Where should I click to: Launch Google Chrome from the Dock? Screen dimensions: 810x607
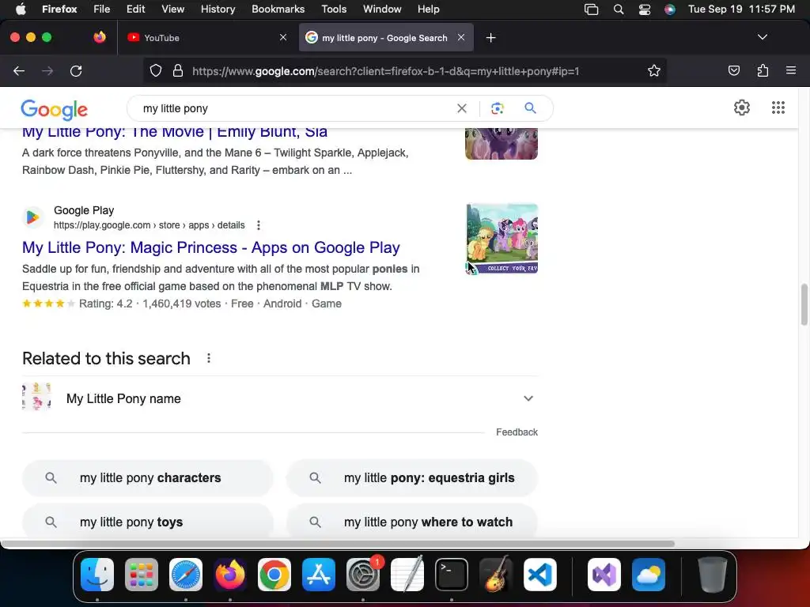[x=274, y=575]
